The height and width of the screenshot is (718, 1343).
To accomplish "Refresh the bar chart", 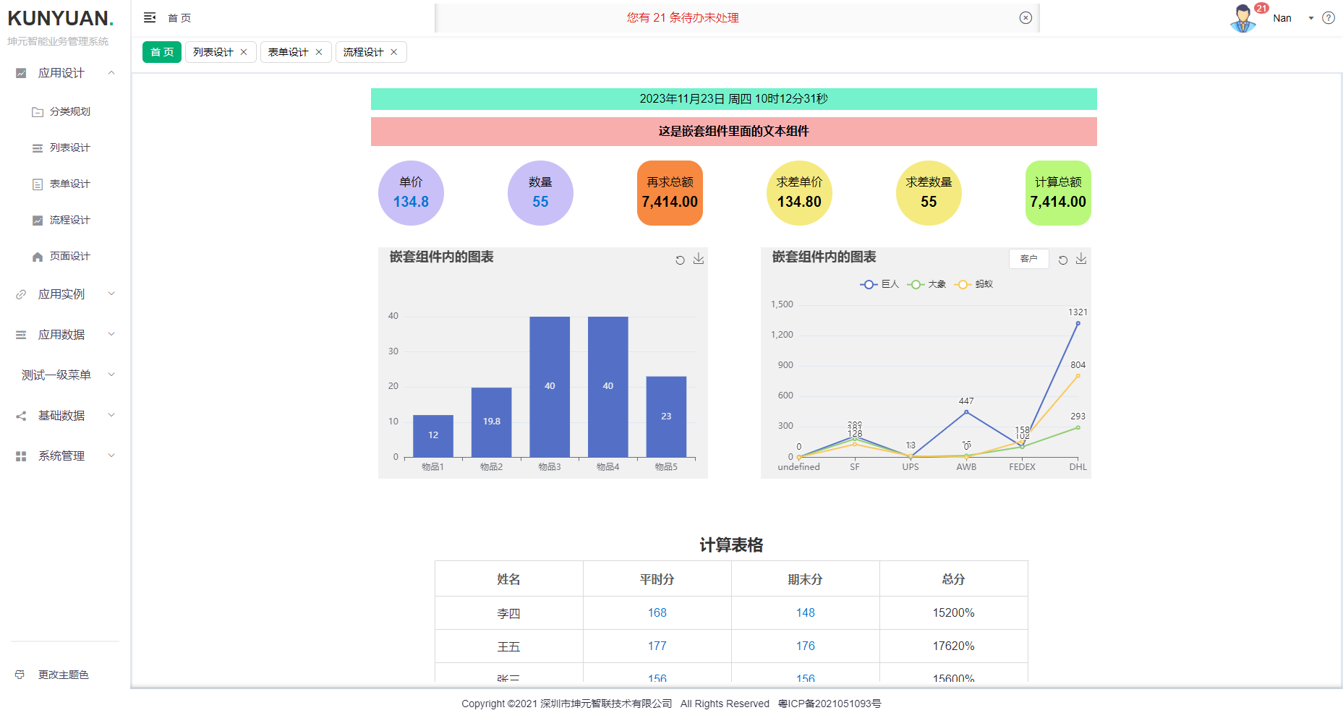I will [x=680, y=260].
